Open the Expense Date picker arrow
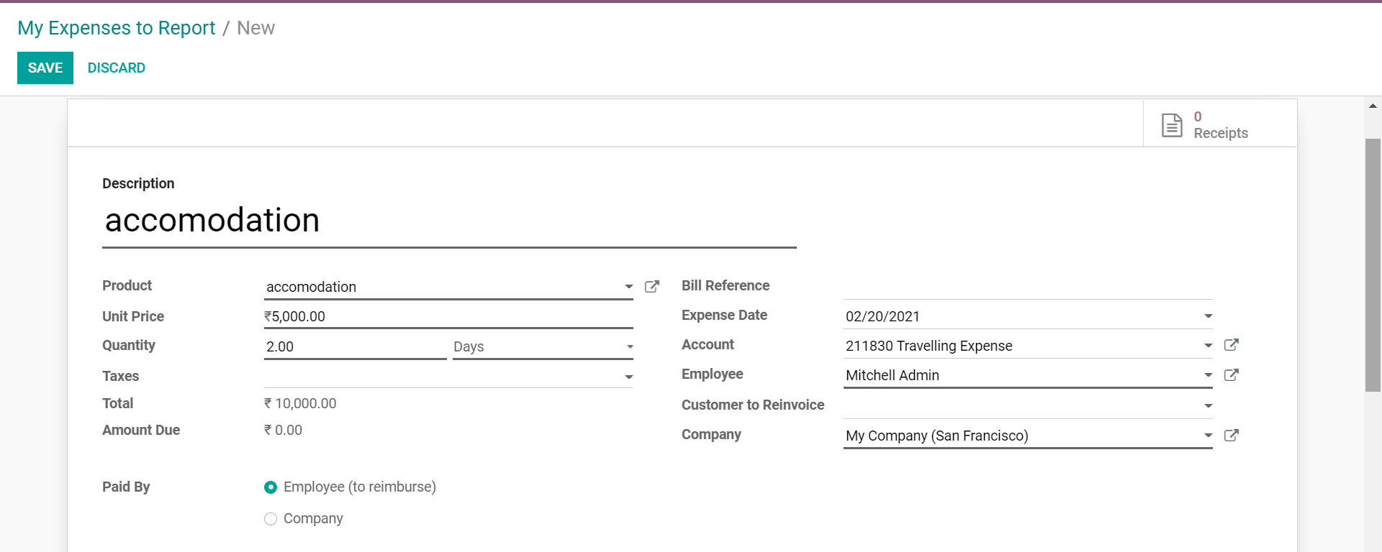This screenshot has height=552, width=1382. click(1208, 316)
